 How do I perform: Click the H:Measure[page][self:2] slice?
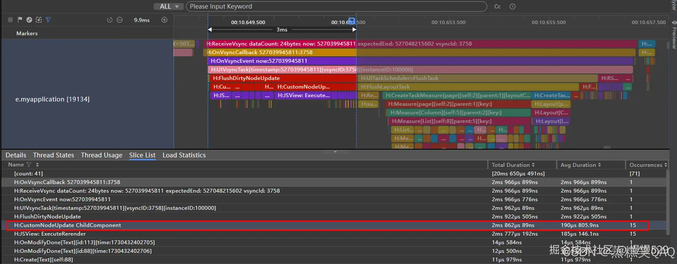click(x=458, y=104)
